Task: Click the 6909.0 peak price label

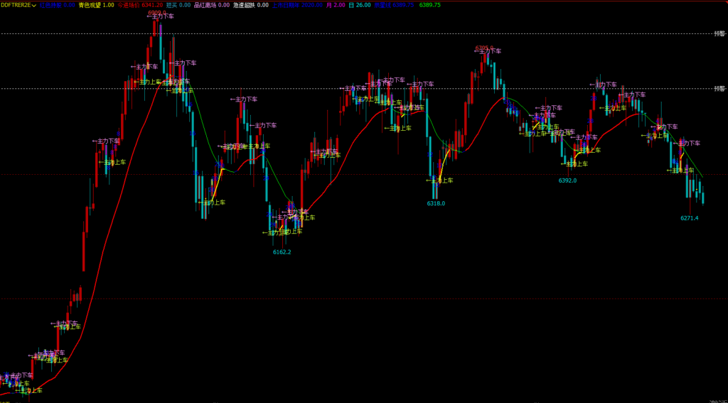Action: (x=157, y=11)
